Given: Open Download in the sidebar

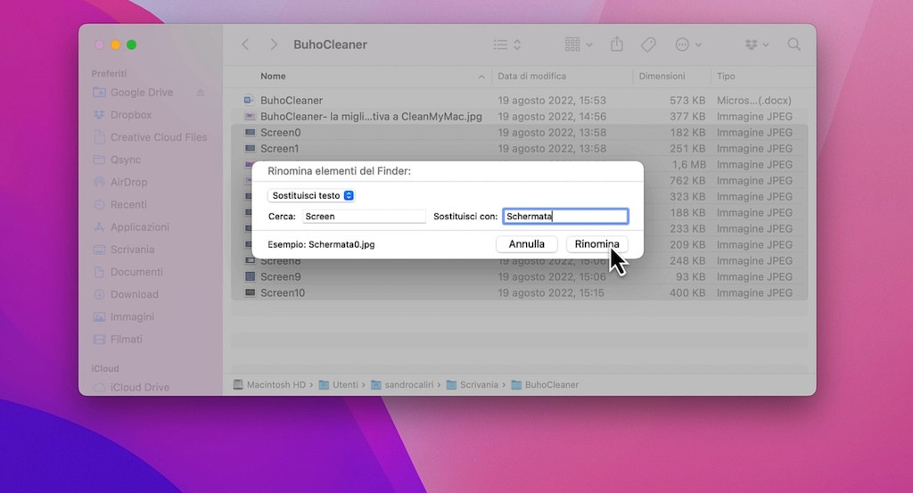Looking at the screenshot, I should (134, 294).
